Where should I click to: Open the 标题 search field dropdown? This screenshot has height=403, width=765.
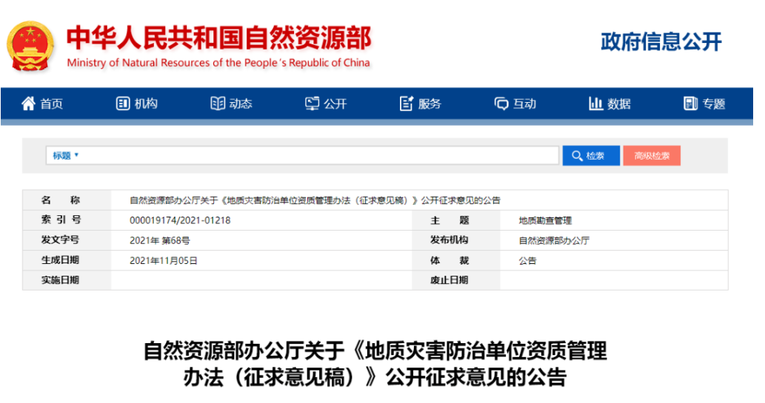(65, 155)
